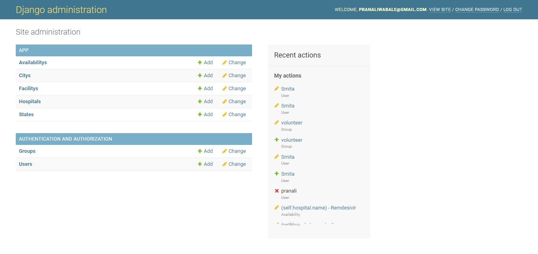This screenshot has width=538, height=254.
Task: Click the pencil Change icon for Hospitals
Action: click(x=224, y=101)
